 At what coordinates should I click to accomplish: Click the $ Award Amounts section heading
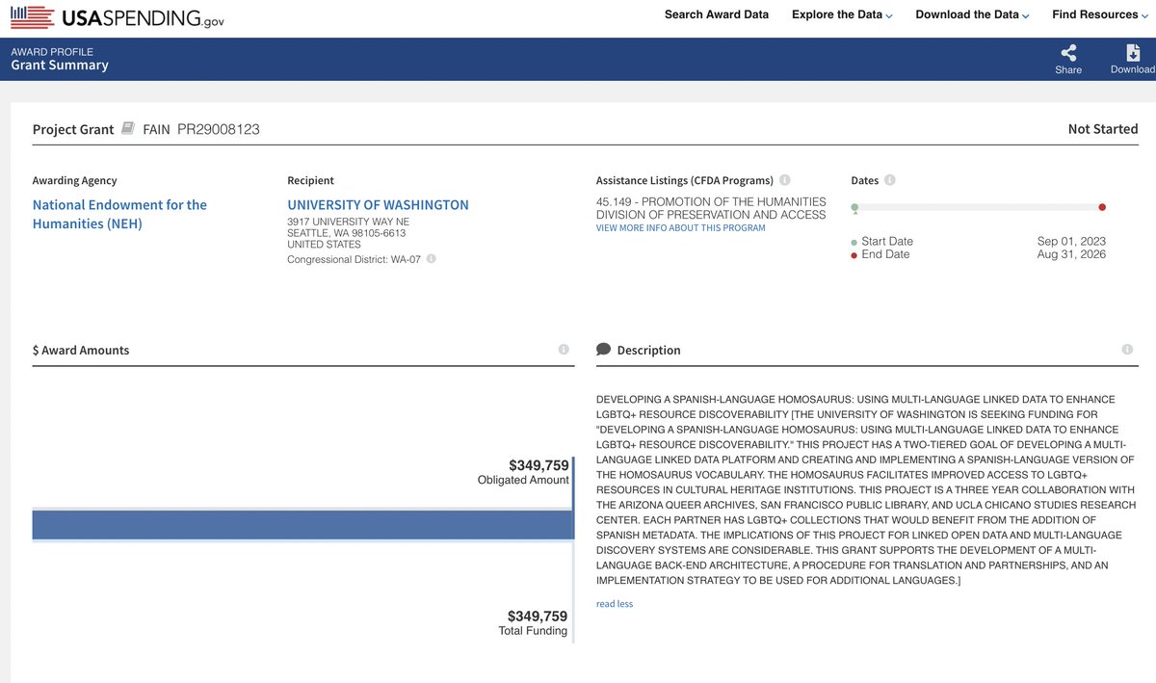81,350
